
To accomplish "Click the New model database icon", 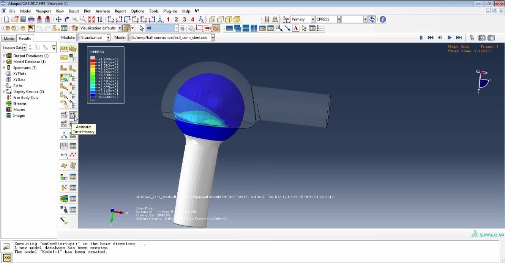I will pos(6,19).
